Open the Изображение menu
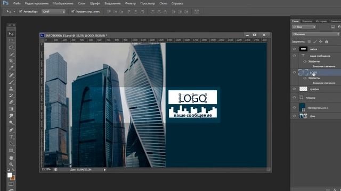341x191 pixels. pyautogui.click(x=63, y=4)
